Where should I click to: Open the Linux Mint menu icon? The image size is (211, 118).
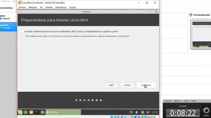[x=20, y=112]
